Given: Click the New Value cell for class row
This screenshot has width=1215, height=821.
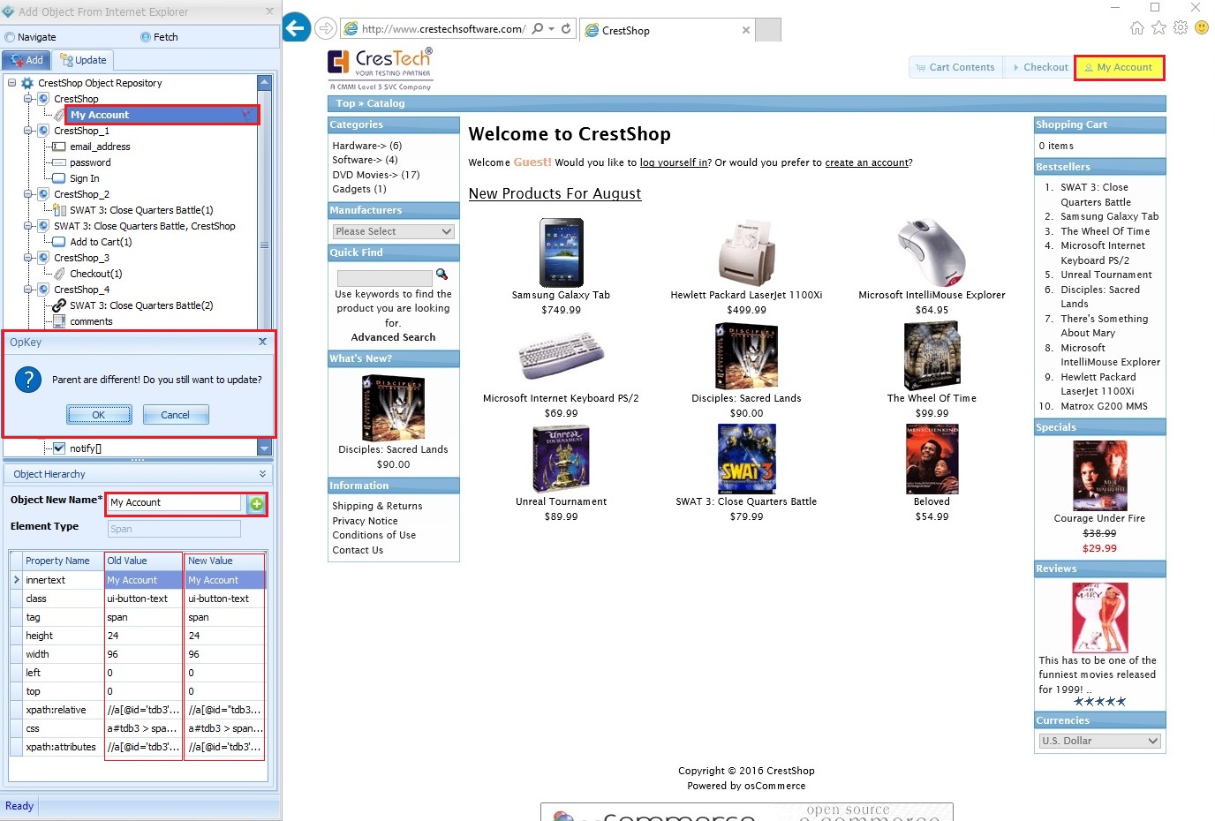Looking at the screenshot, I should coord(224,599).
